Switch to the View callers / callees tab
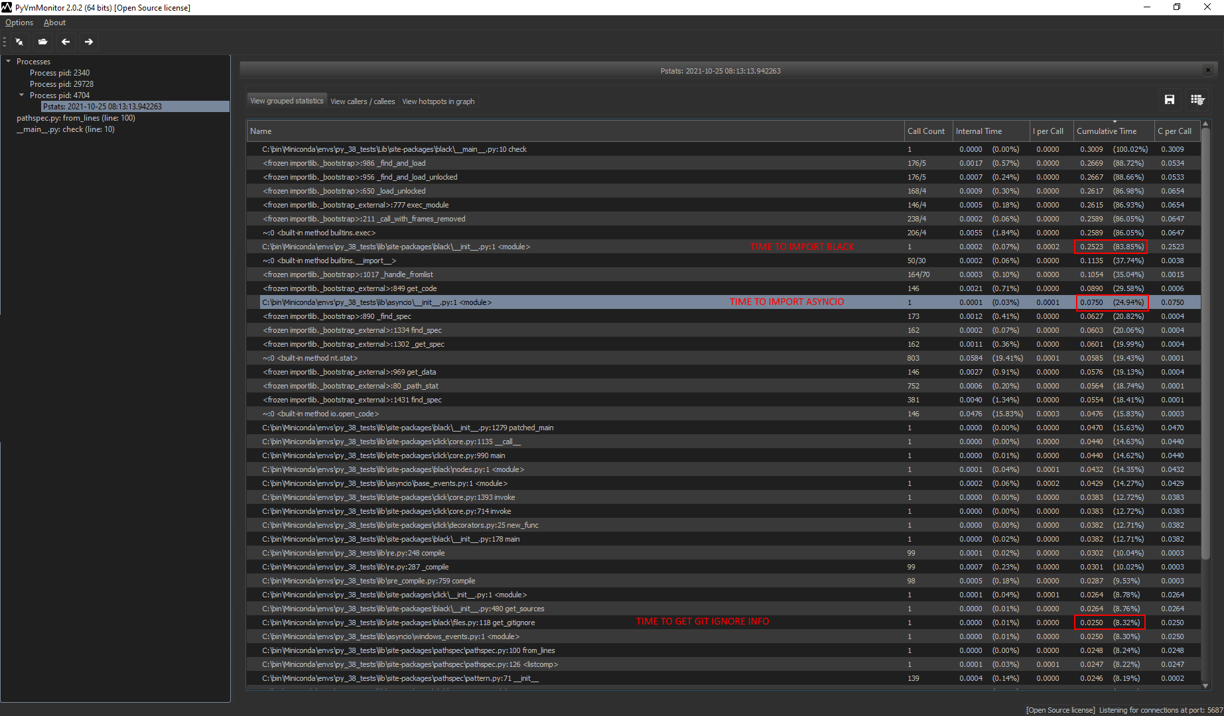 (362, 101)
